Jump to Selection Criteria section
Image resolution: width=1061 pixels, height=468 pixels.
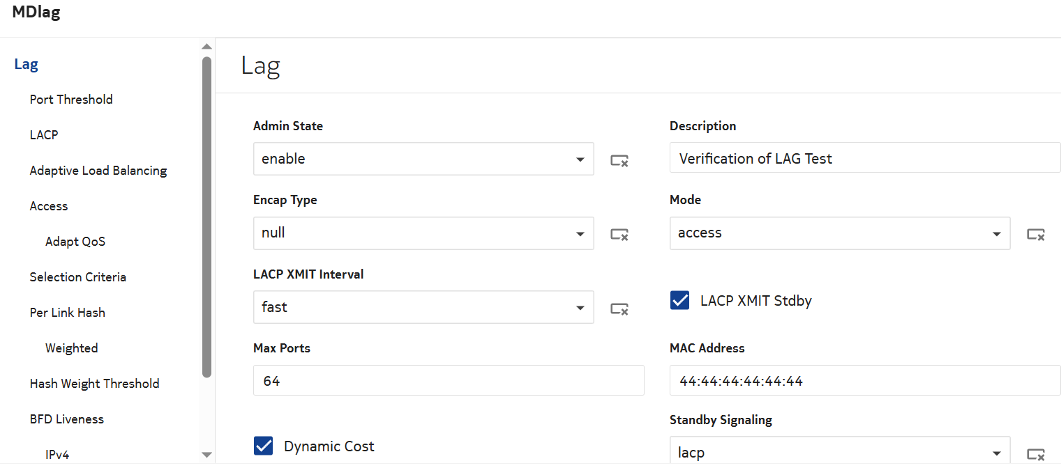click(x=78, y=277)
